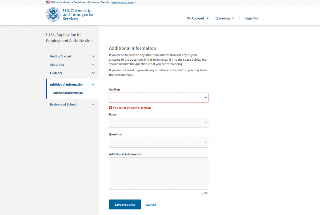Click the My Account caret icon
This screenshot has width=320, height=215.
pyautogui.click(x=207, y=18)
